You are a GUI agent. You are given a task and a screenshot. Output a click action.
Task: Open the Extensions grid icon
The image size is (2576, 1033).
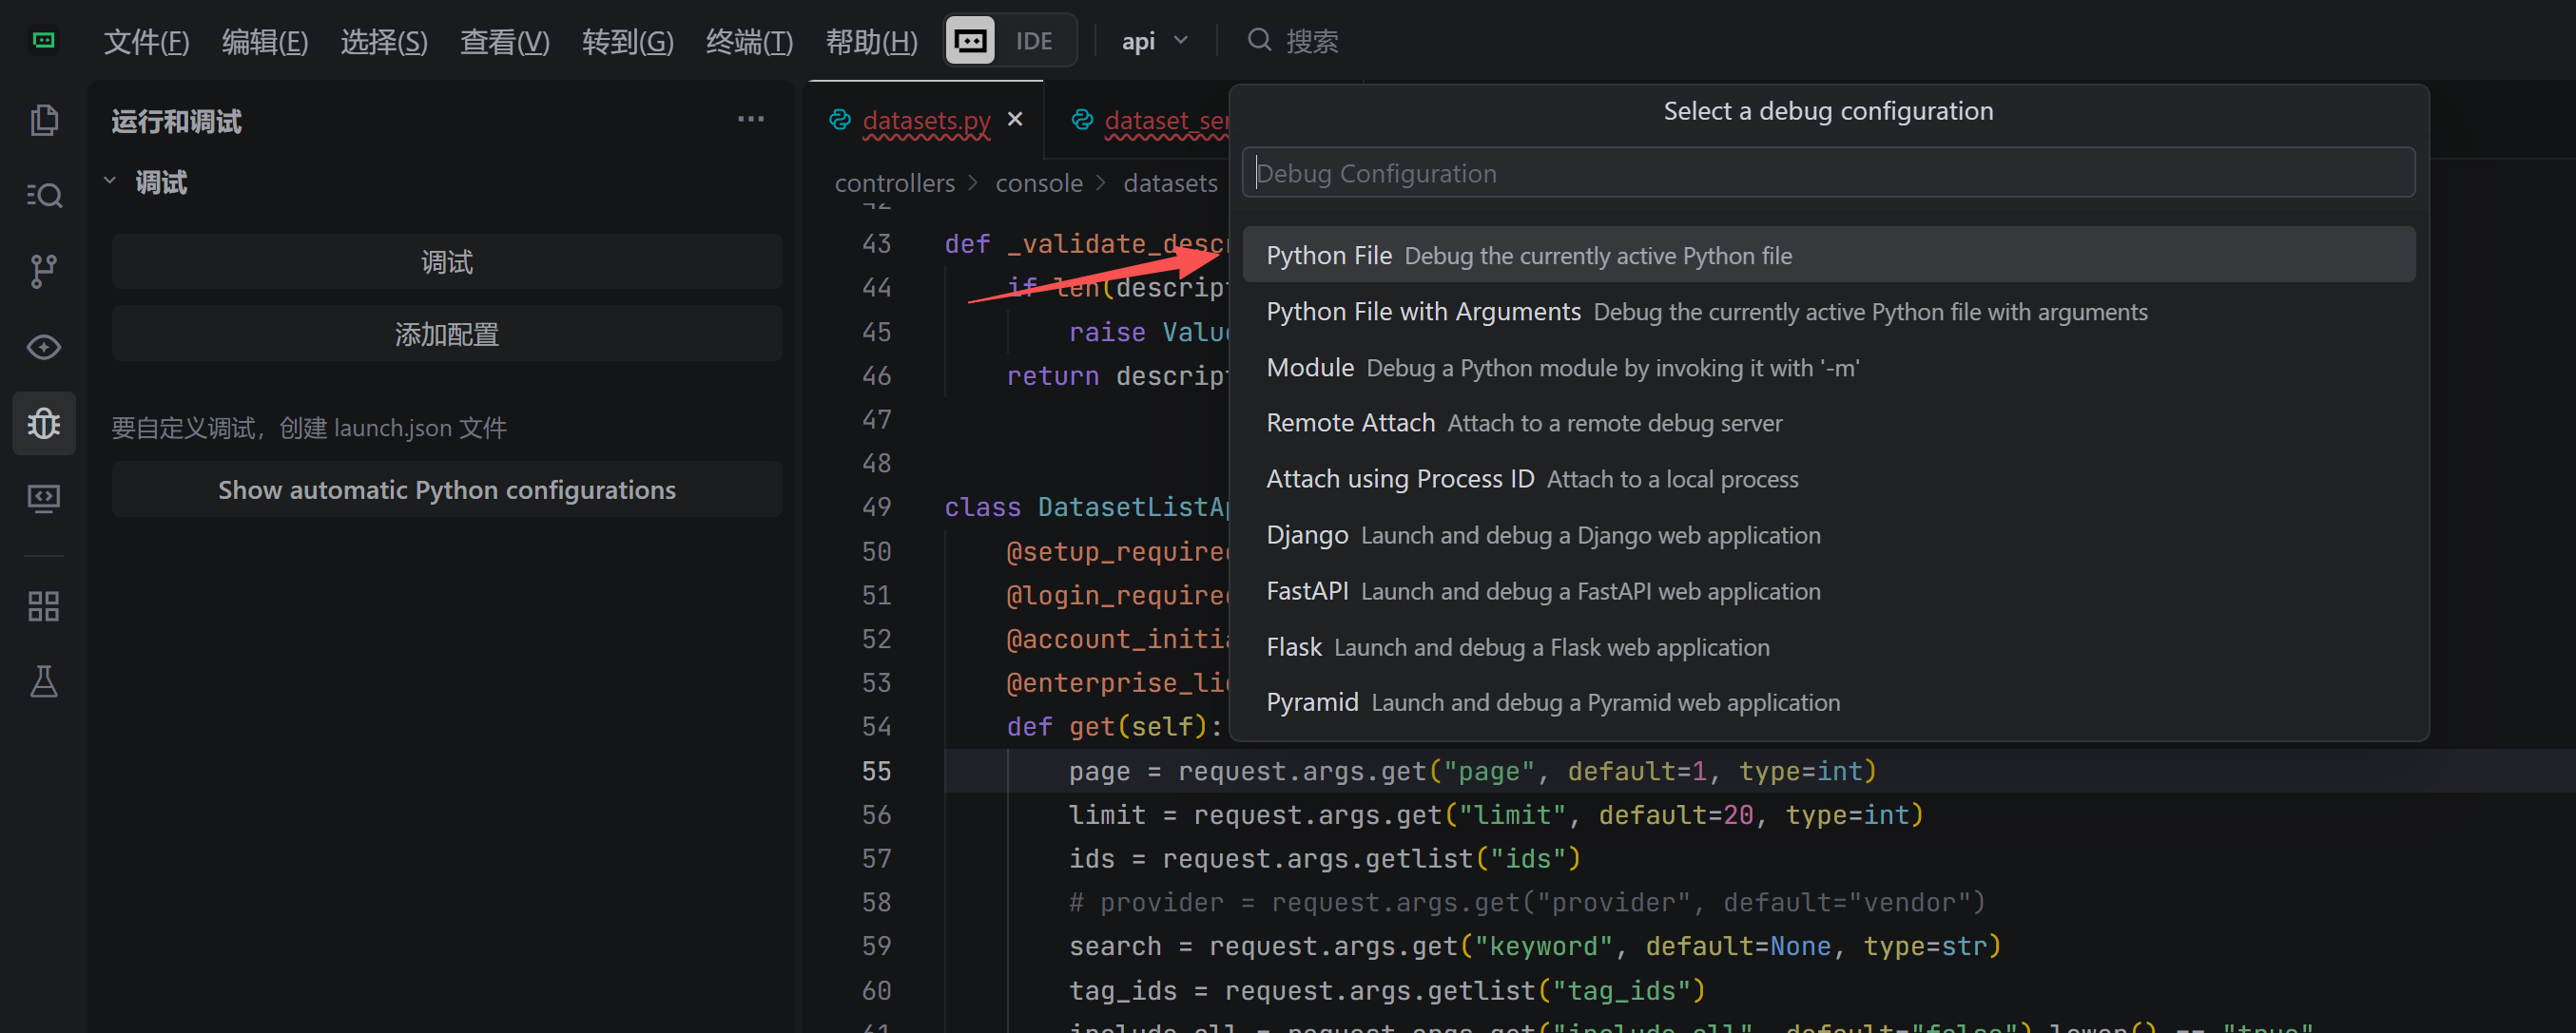[43, 605]
